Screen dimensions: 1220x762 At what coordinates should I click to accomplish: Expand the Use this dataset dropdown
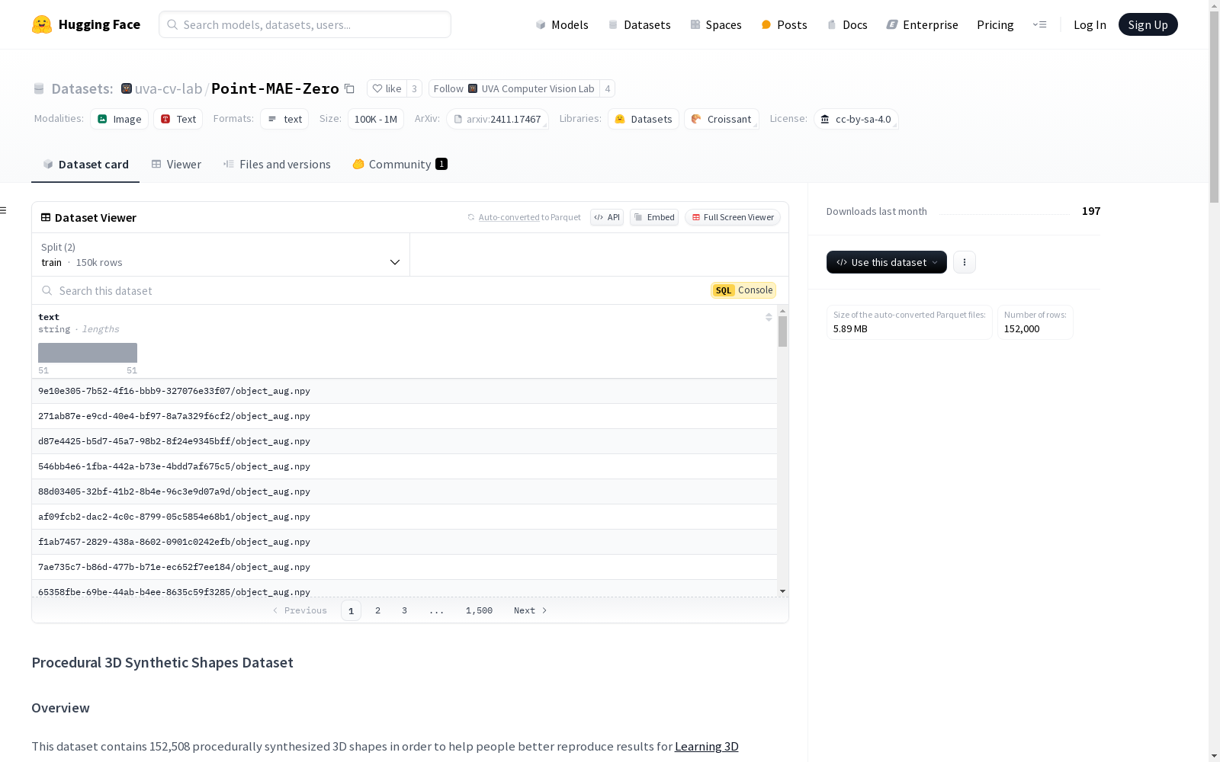tap(887, 262)
